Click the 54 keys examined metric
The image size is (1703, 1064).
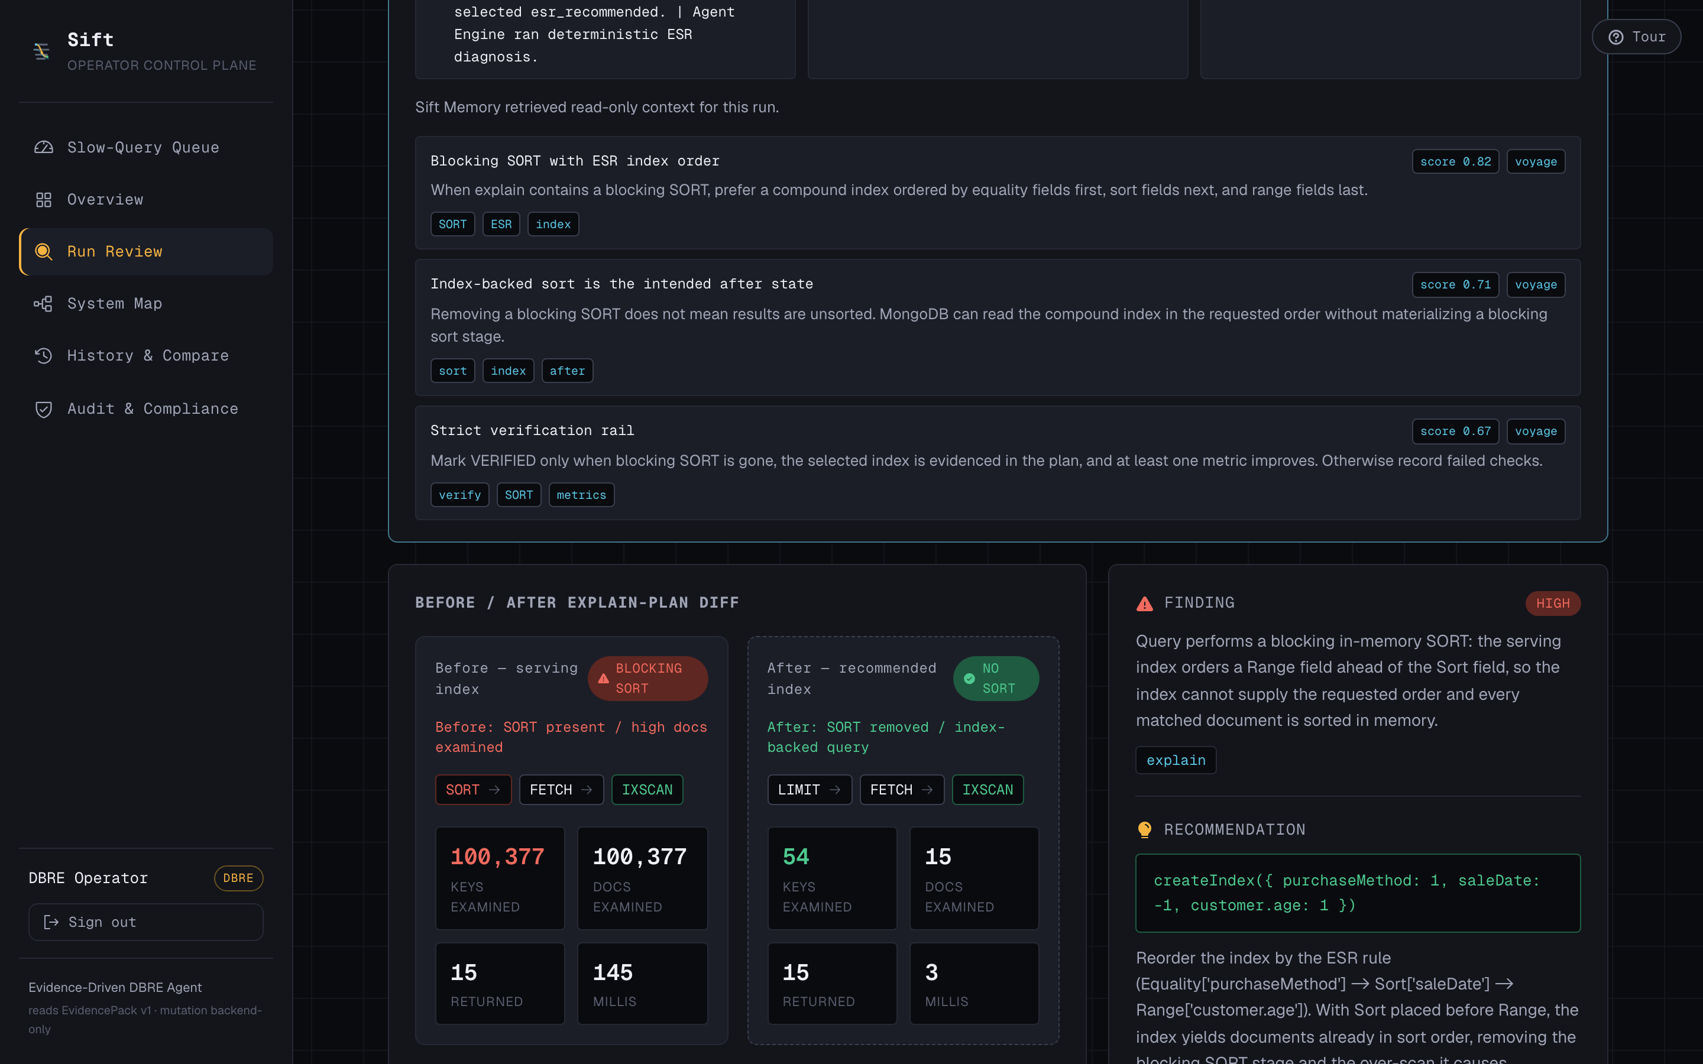832,878
